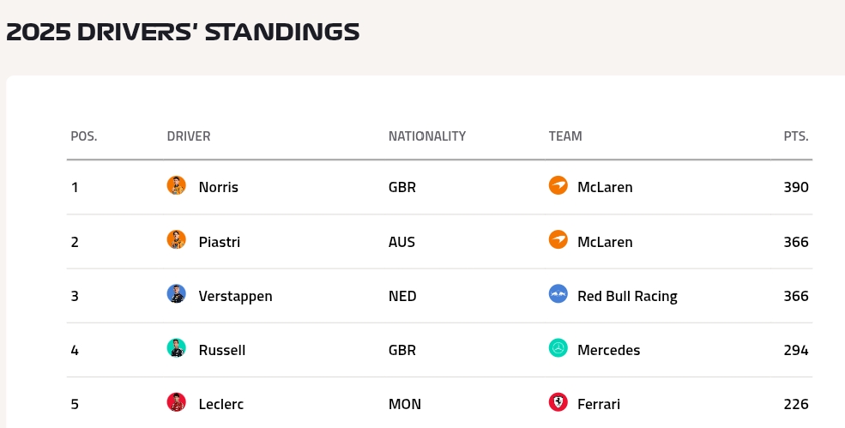Select the PTS. column header

(x=796, y=136)
